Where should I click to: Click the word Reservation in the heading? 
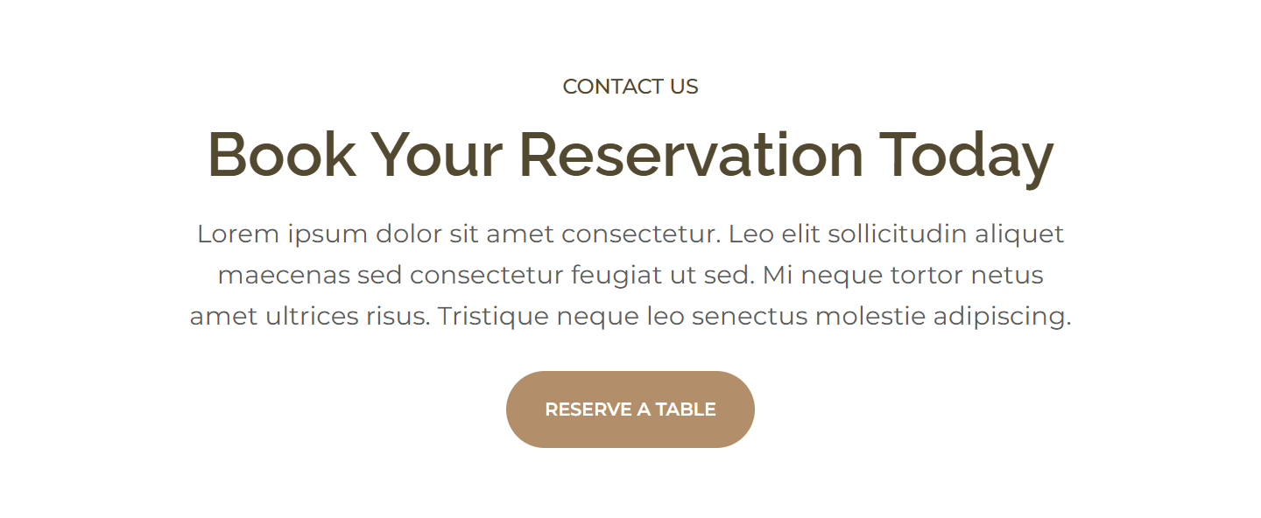click(x=691, y=155)
